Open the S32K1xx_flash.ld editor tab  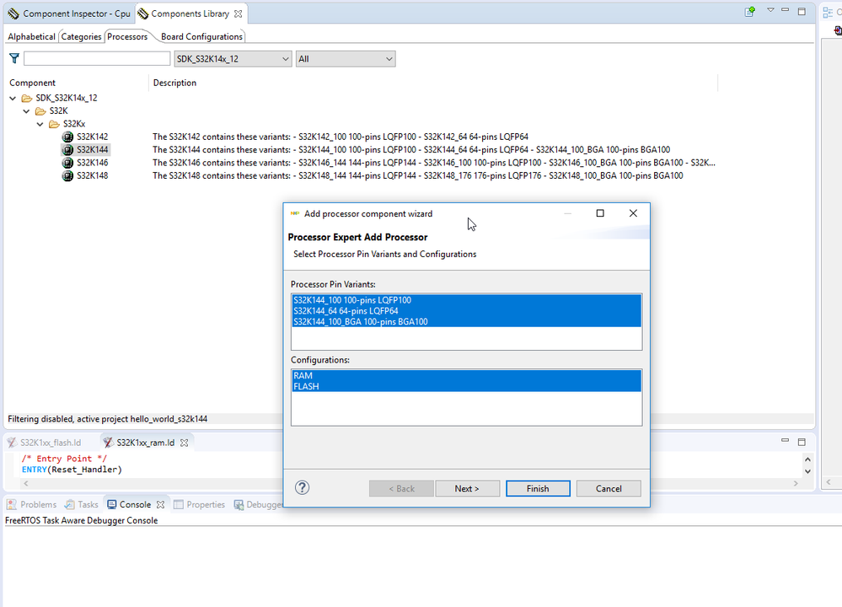click(46, 443)
